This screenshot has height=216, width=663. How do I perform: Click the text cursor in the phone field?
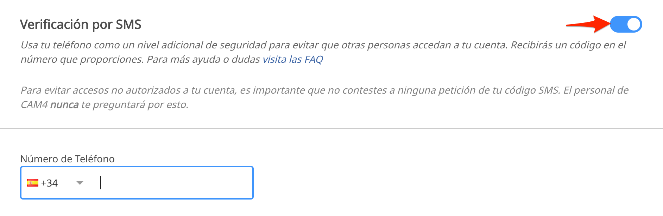[101, 183]
